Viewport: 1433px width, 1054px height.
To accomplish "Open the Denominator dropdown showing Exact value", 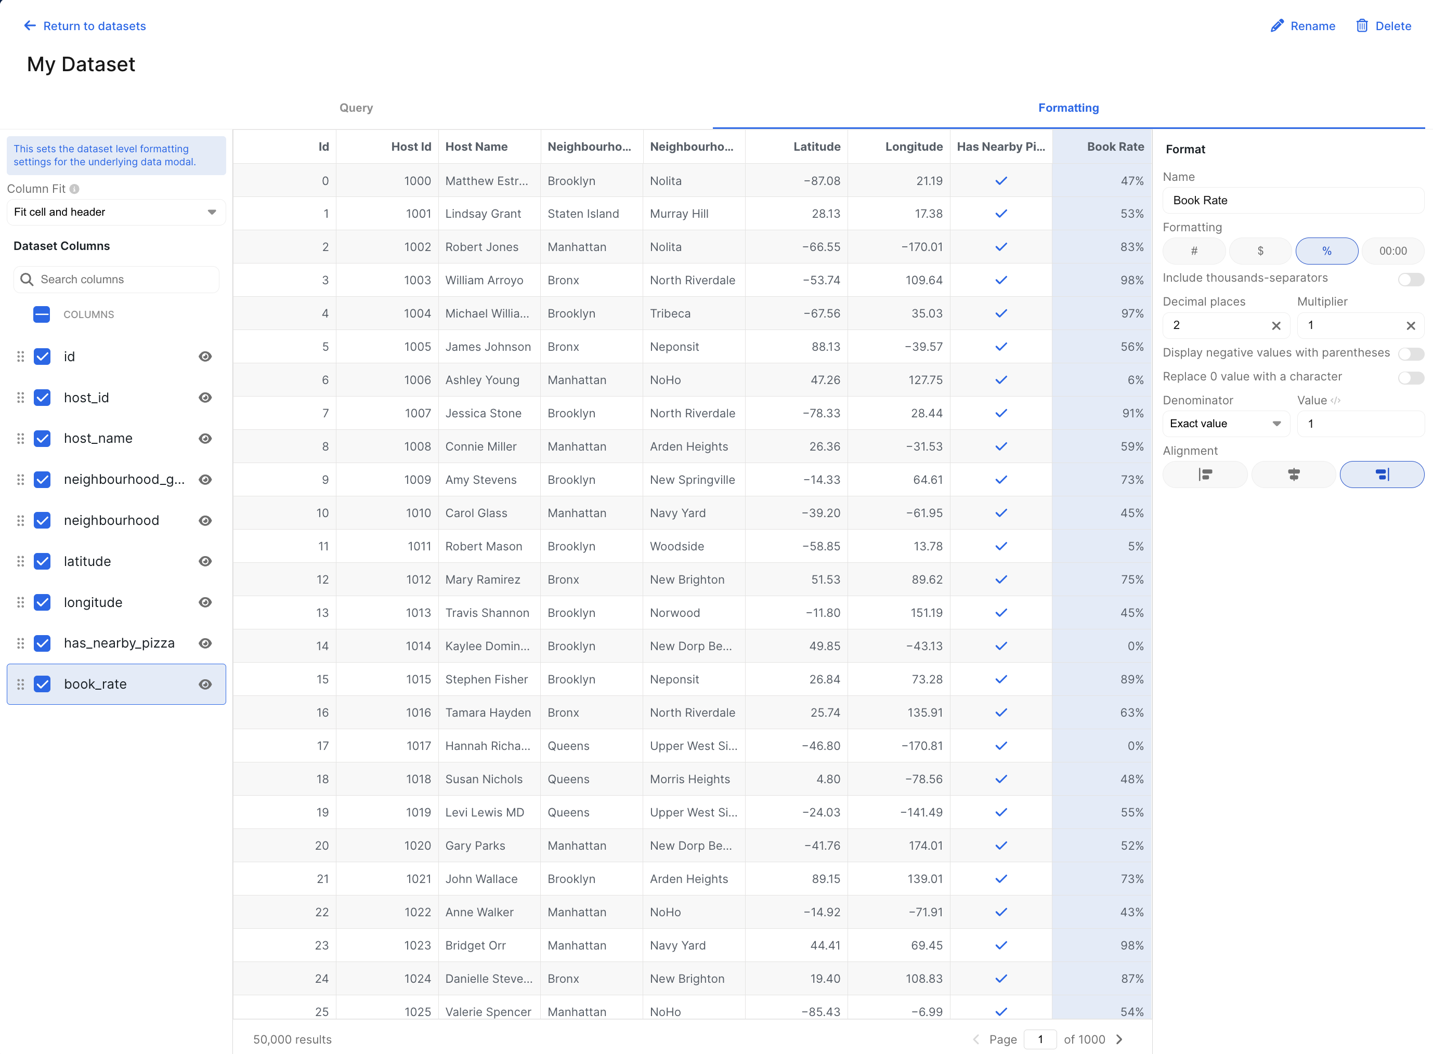I will 1226,423.
